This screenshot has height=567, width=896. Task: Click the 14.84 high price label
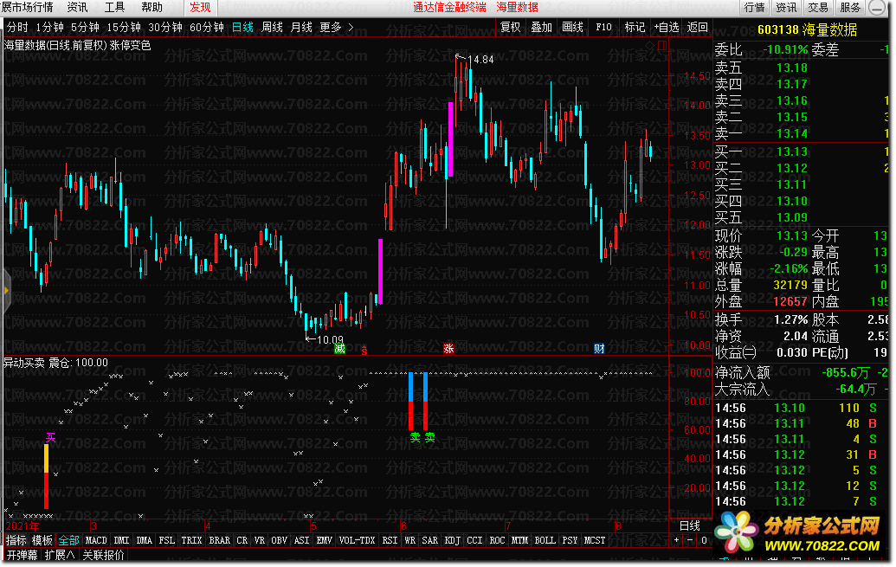point(480,60)
